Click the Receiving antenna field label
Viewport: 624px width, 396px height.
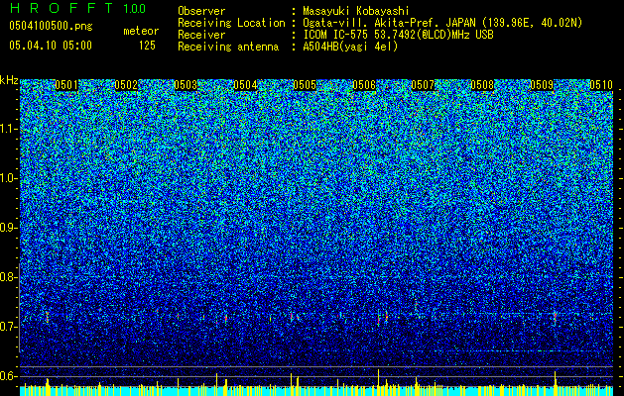(x=228, y=47)
